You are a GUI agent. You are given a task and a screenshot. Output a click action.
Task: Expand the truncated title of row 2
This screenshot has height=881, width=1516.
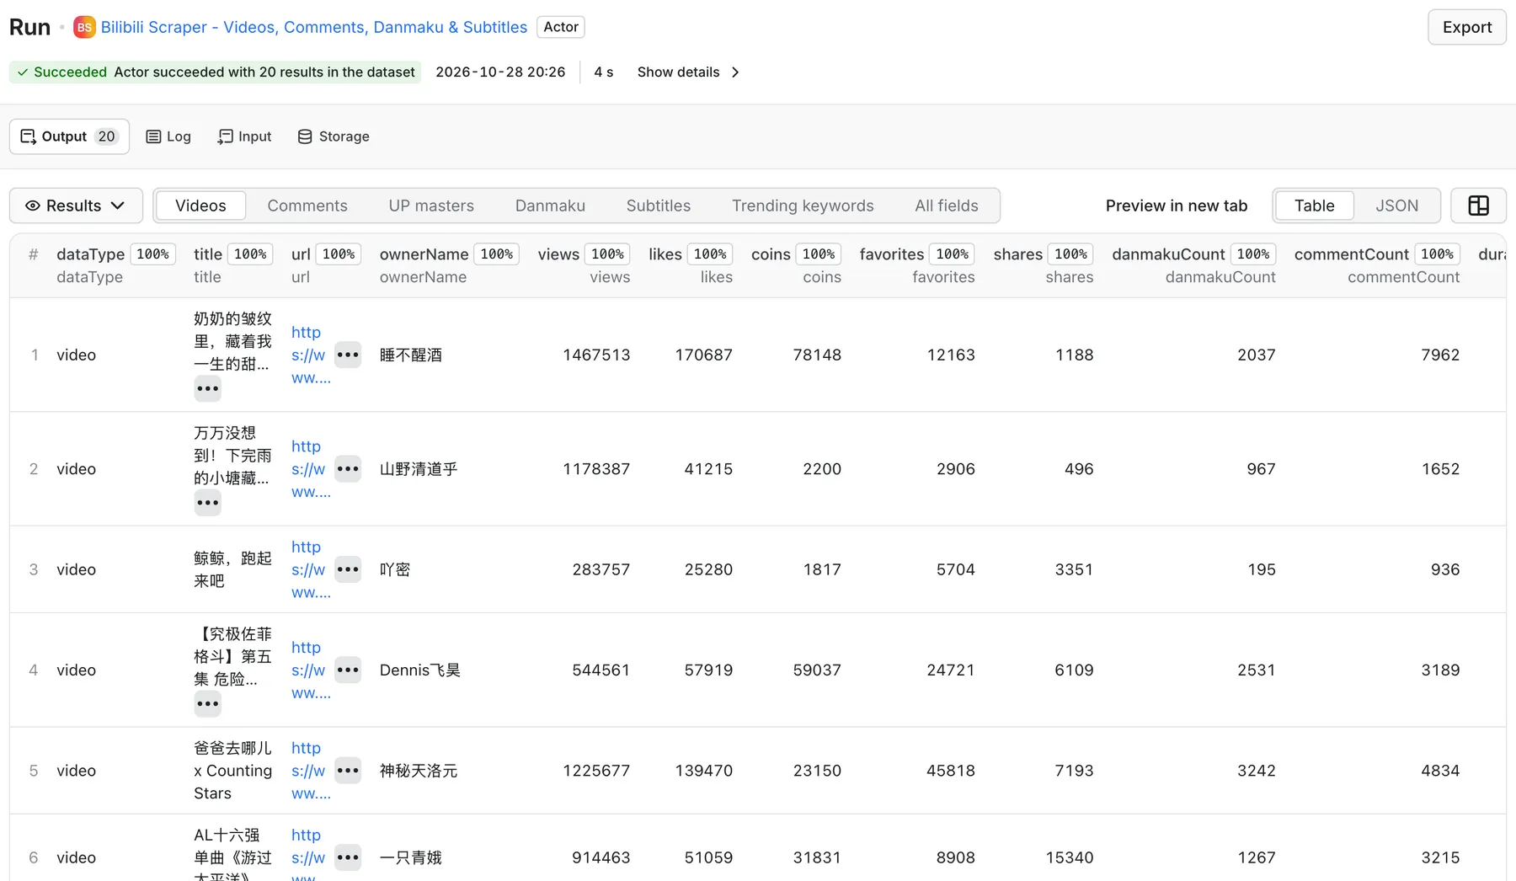click(207, 503)
